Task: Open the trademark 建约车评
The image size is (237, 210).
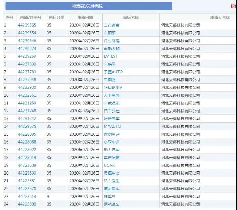Action: [112, 134]
